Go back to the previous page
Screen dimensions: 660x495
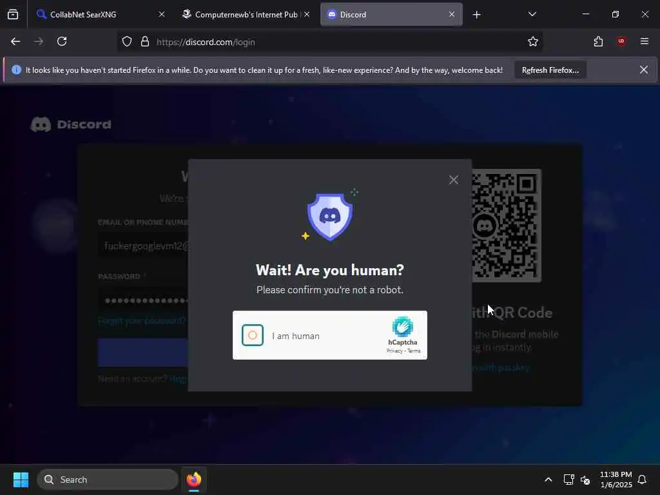[x=15, y=41]
